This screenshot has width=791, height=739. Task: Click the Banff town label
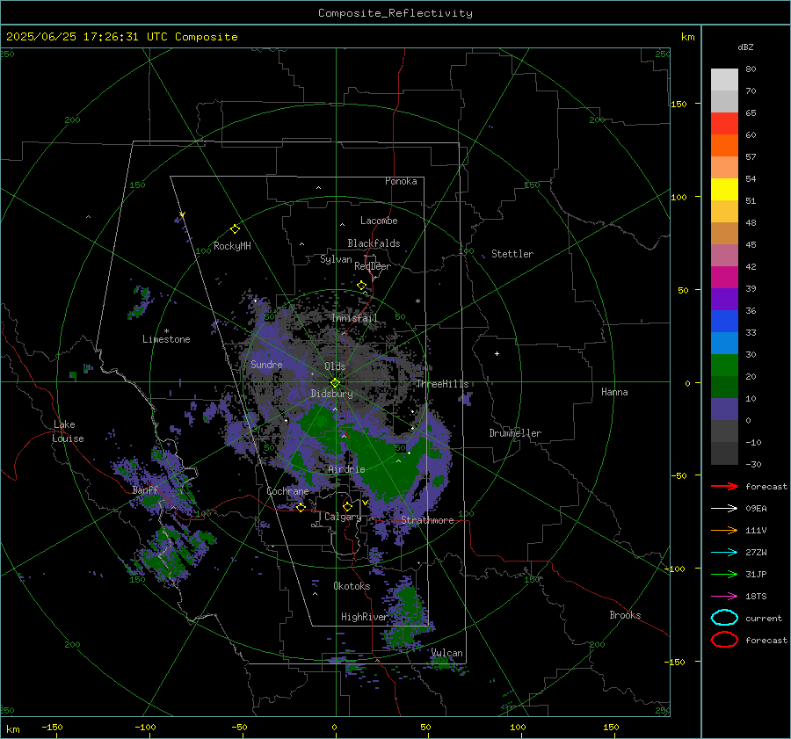(145, 490)
